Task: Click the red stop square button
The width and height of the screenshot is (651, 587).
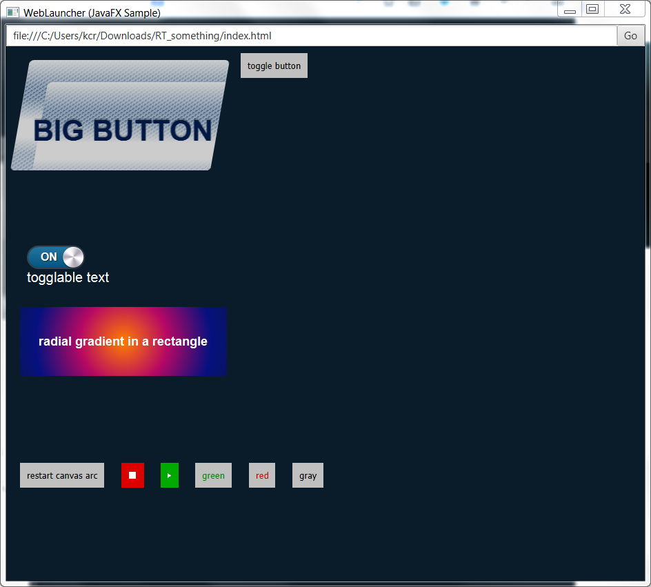Action: pyautogui.click(x=132, y=475)
